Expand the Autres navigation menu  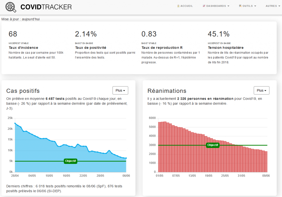pos(273,6)
